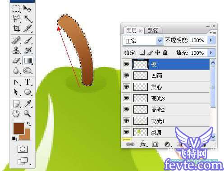Viewport: 224px width, 171px height.
Task: Select the 梗 layer thumbnail
Action: point(141,64)
